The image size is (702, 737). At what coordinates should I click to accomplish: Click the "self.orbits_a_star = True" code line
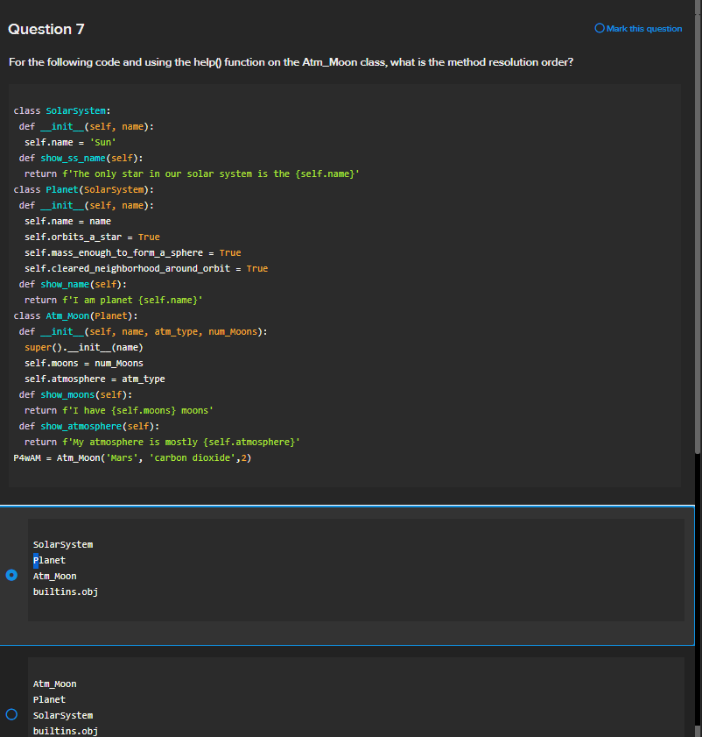point(92,237)
